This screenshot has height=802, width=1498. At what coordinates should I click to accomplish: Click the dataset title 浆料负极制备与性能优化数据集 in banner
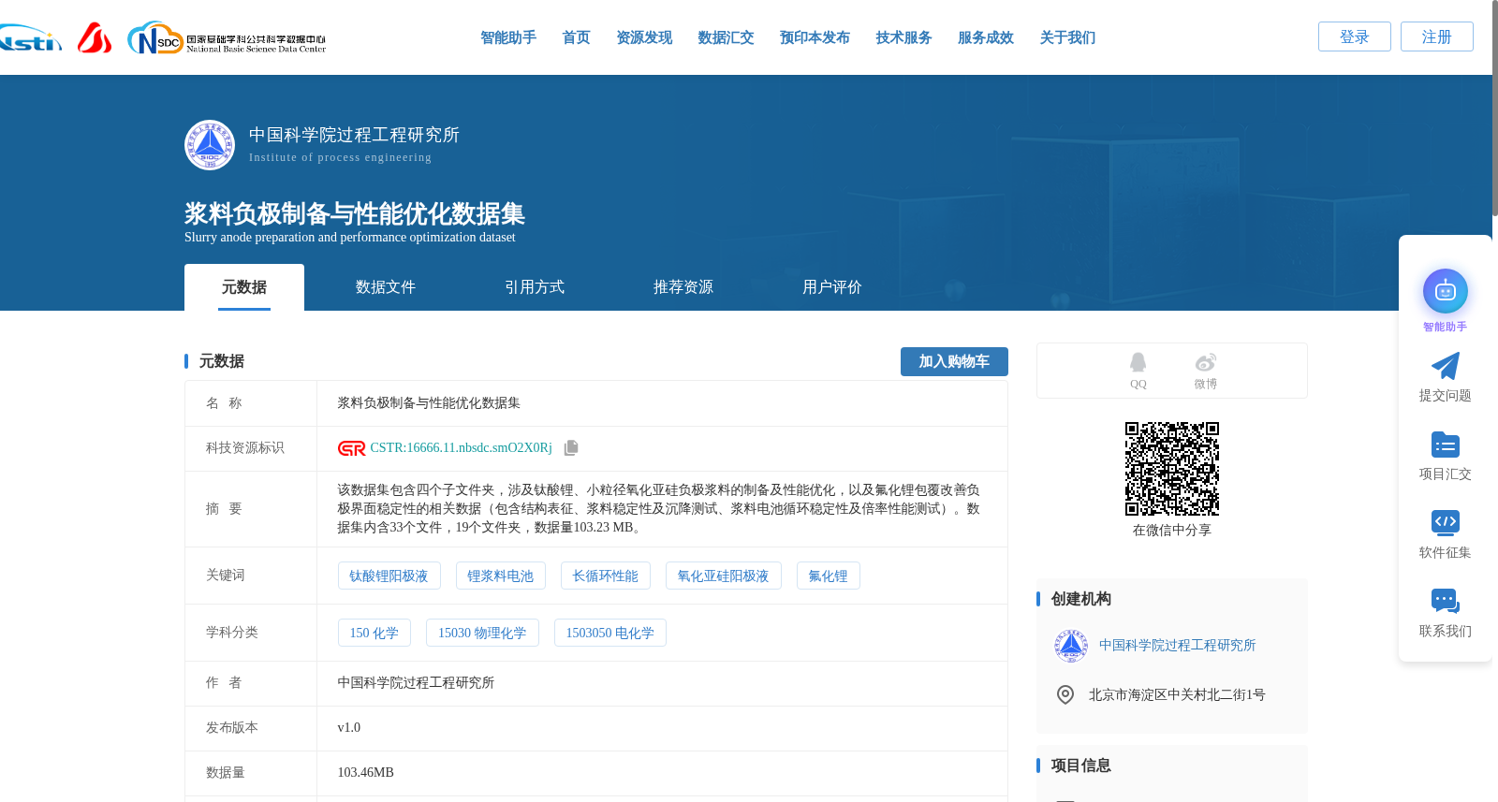click(354, 213)
